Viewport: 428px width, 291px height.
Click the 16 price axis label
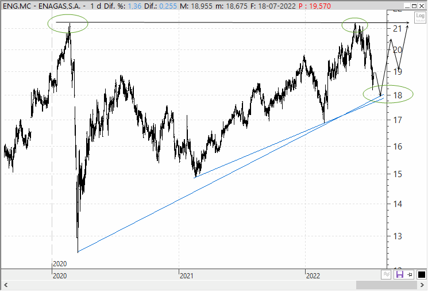(398, 147)
